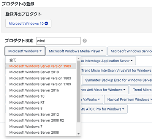The width and height of the screenshot is (152, 139).
Task: Click scrollbar down arrow in dropdown list
Action: tap(78, 134)
